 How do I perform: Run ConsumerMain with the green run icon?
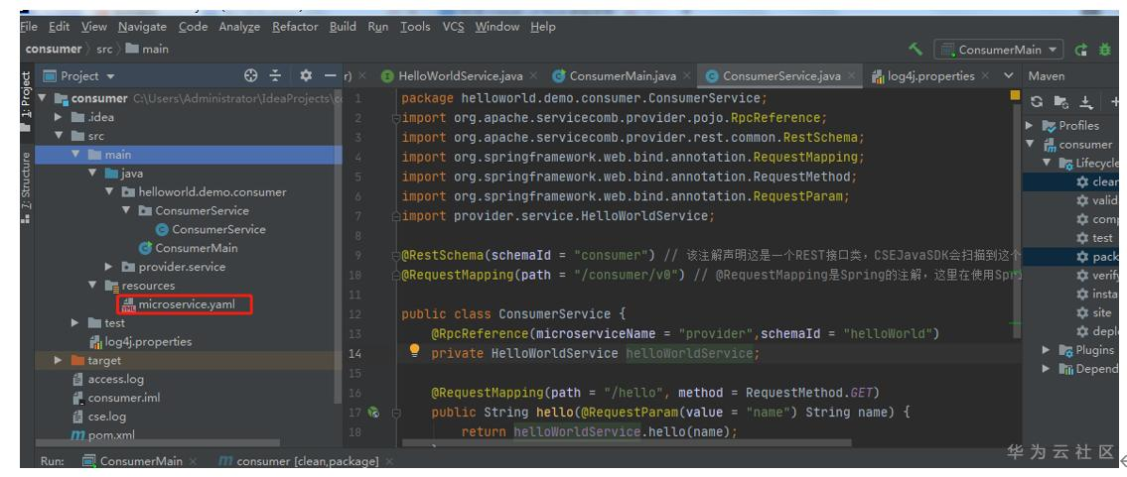coord(1080,50)
